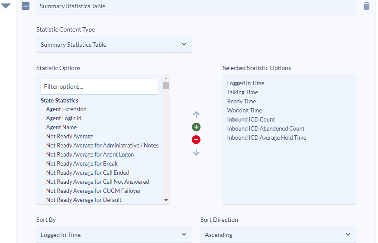Select Not Ready Average for CUCM Failover
Viewport: 378px width, 243px height.
(93, 191)
